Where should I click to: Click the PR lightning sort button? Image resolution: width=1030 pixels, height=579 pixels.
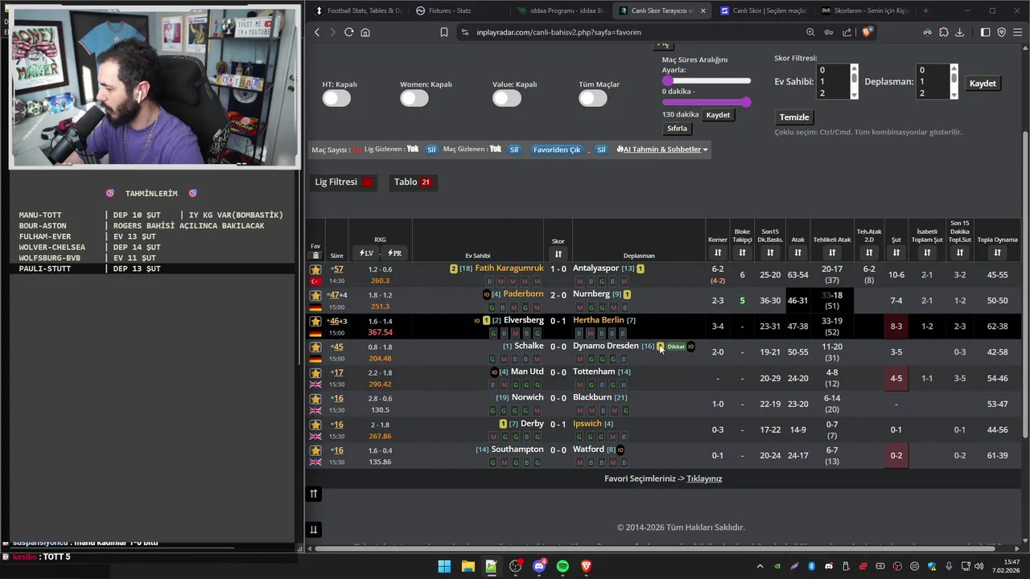tap(394, 253)
